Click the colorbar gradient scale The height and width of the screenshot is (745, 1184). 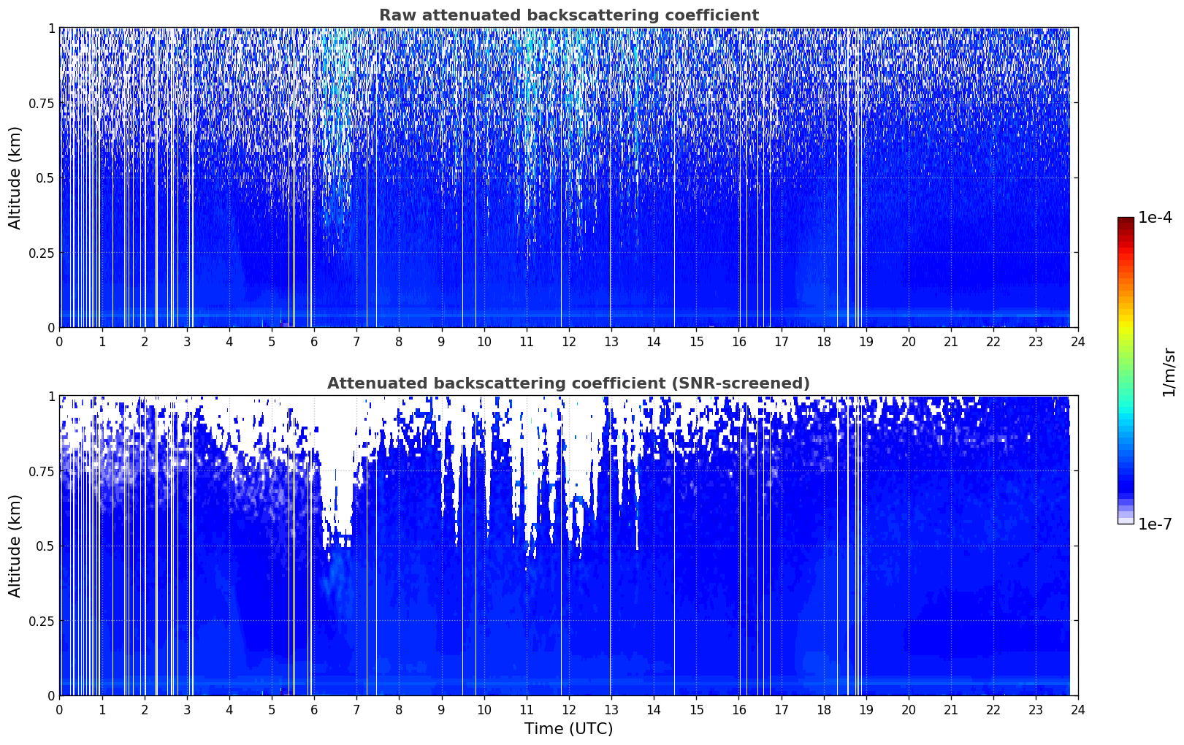1126,370
